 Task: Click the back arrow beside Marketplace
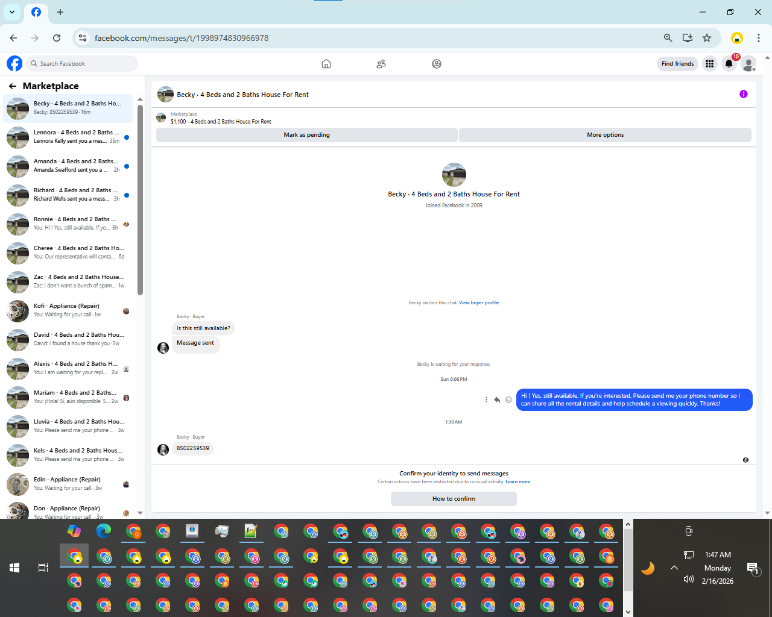(13, 86)
